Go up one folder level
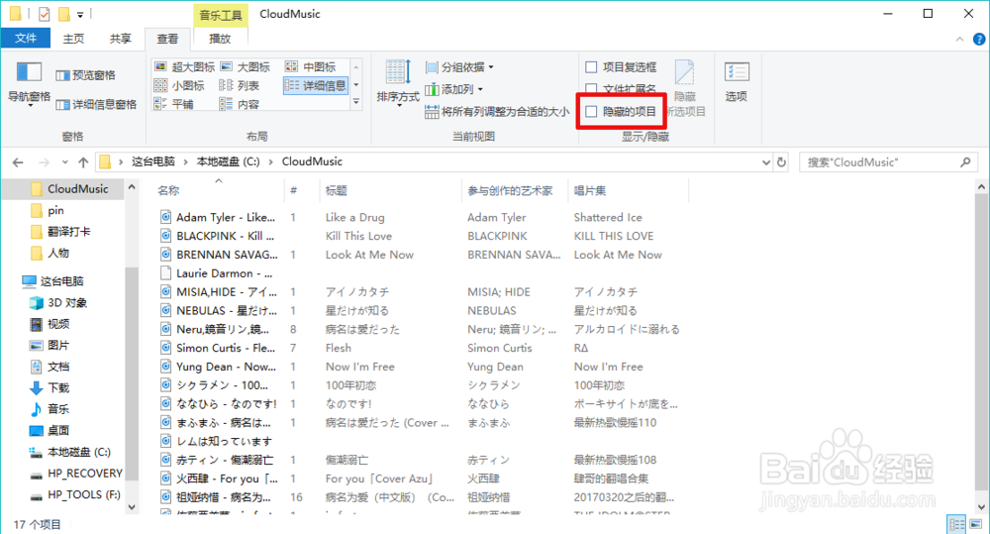The width and height of the screenshot is (990, 534). coord(83,162)
